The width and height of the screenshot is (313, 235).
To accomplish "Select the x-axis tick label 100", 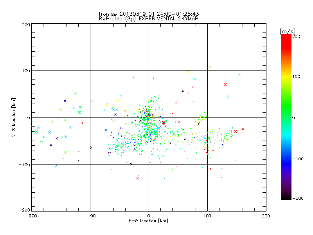I will tap(207, 216).
